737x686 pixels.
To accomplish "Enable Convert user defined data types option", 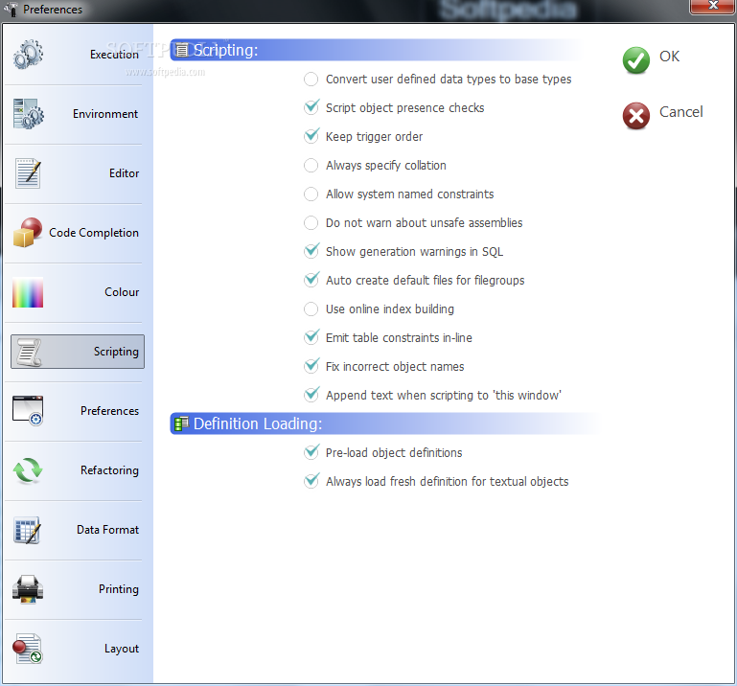I will click(311, 79).
